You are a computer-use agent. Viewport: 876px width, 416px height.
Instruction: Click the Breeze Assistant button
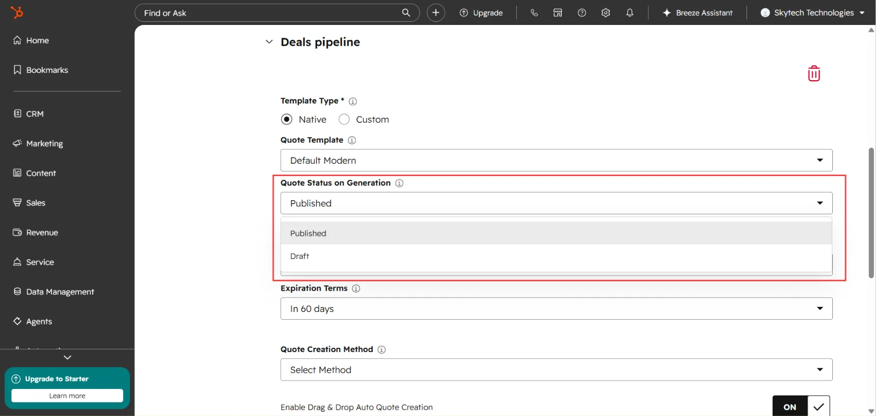[698, 12]
